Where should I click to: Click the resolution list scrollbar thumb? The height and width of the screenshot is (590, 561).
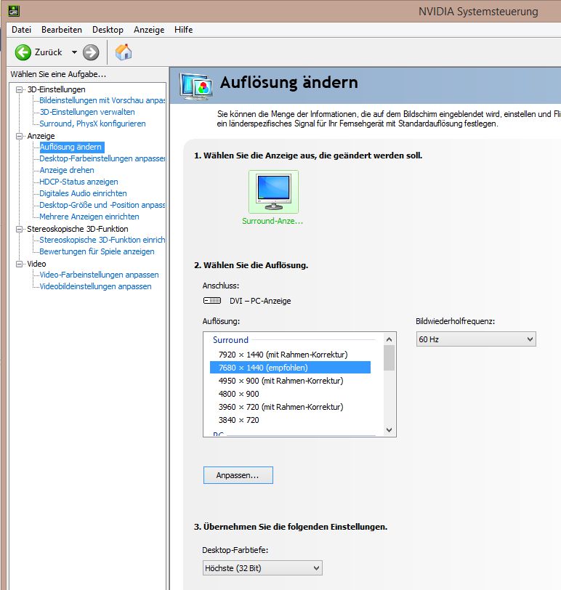(x=389, y=357)
